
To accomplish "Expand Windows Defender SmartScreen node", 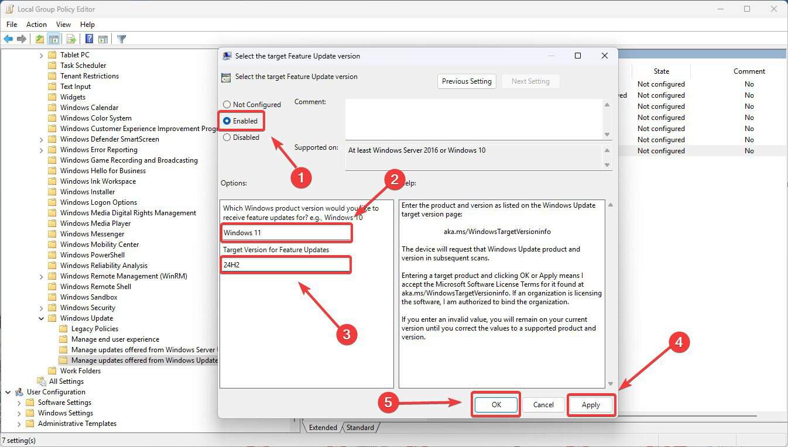I will coord(41,139).
